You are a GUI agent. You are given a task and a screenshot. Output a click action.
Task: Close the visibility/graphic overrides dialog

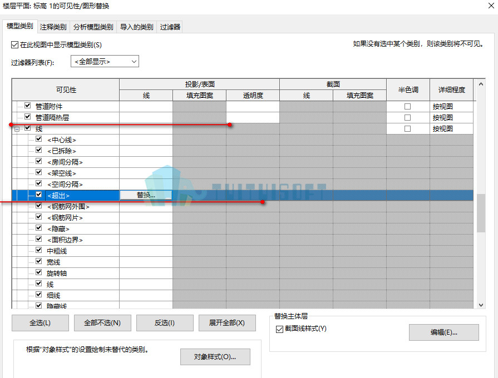(491, 6)
